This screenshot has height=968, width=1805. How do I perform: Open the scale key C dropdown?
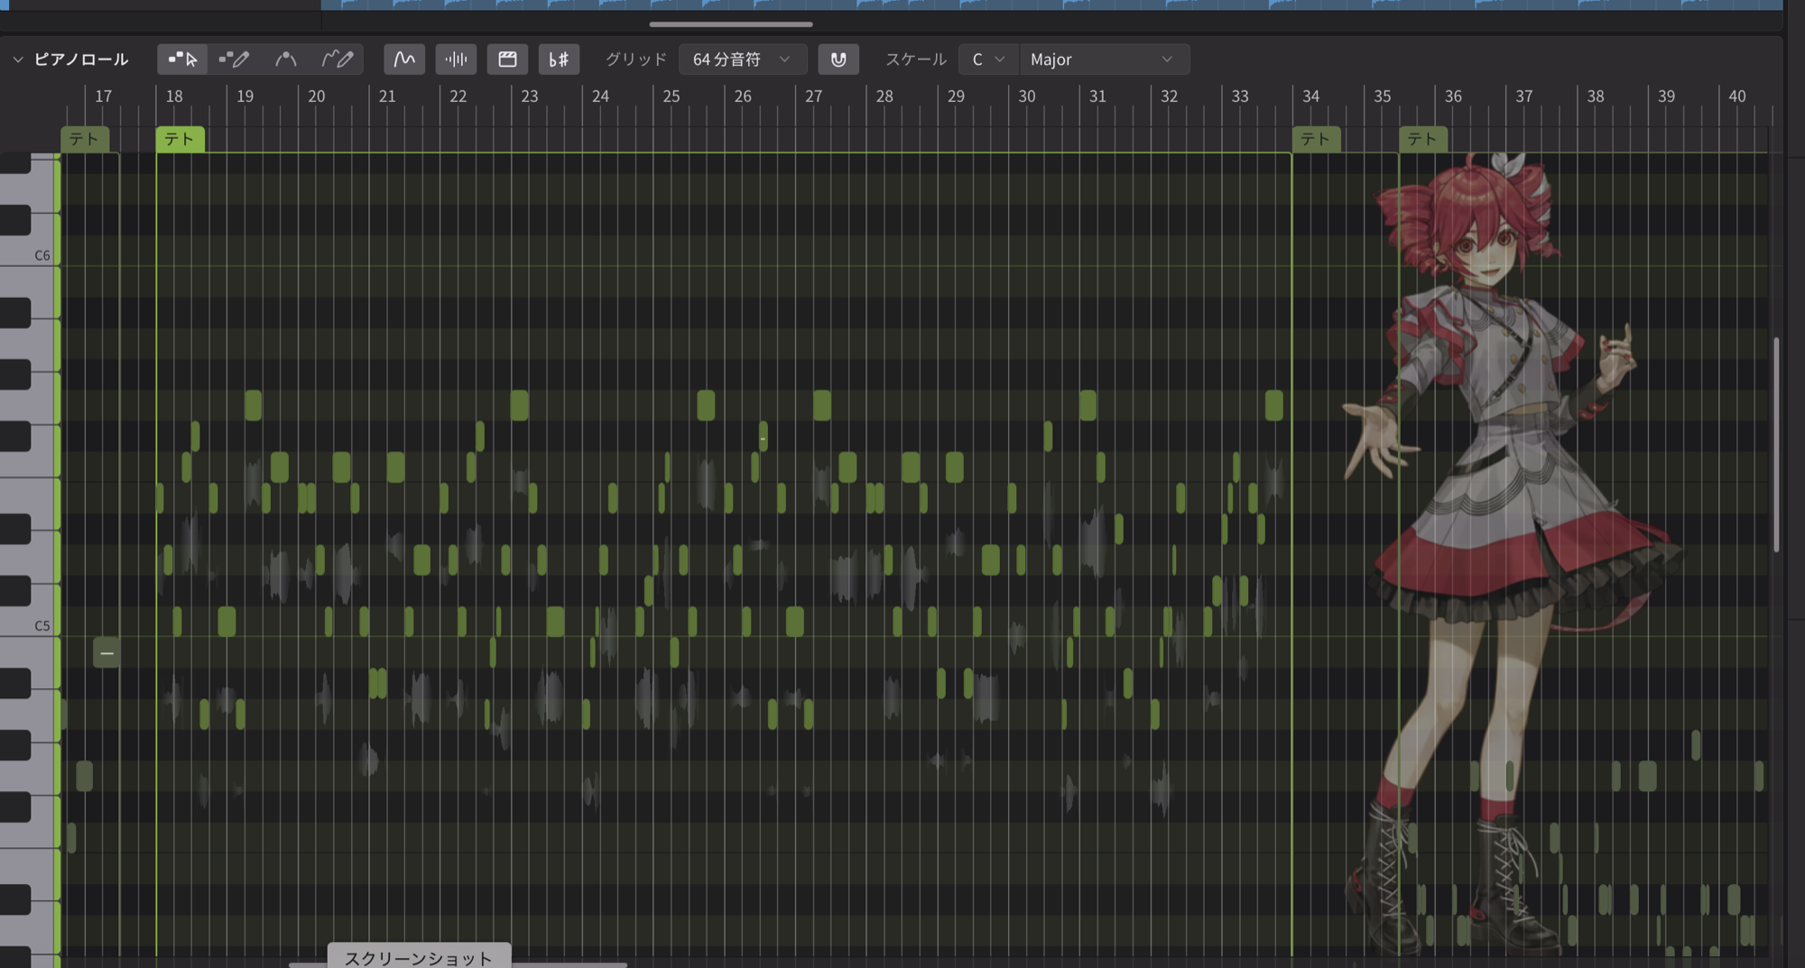click(x=988, y=60)
